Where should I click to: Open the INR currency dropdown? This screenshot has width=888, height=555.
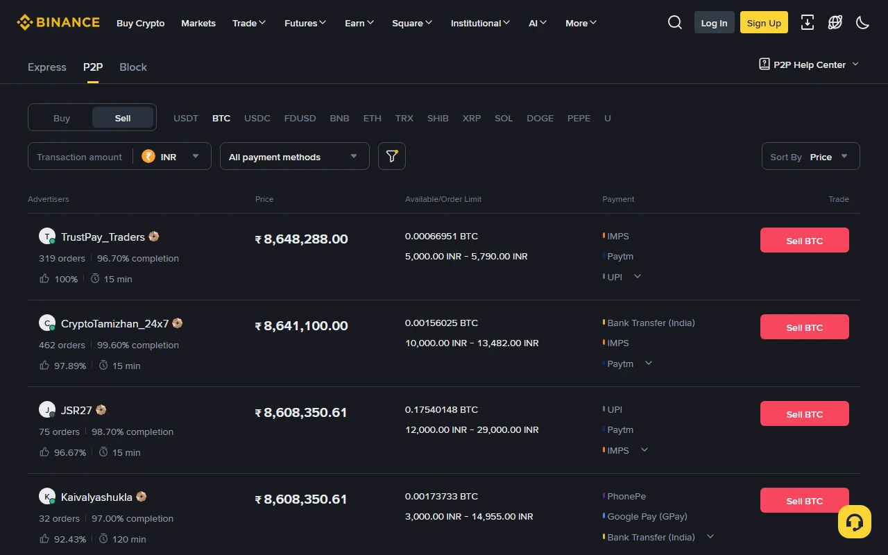click(172, 156)
